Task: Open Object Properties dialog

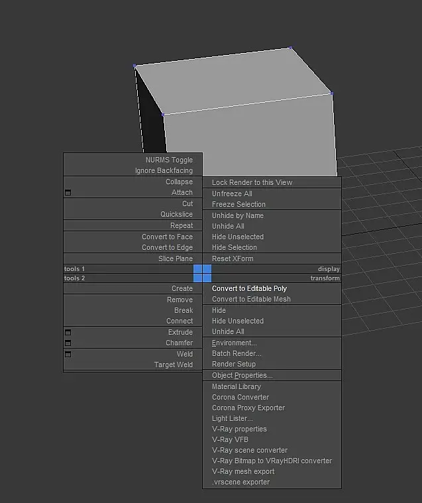Action: [x=242, y=375]
